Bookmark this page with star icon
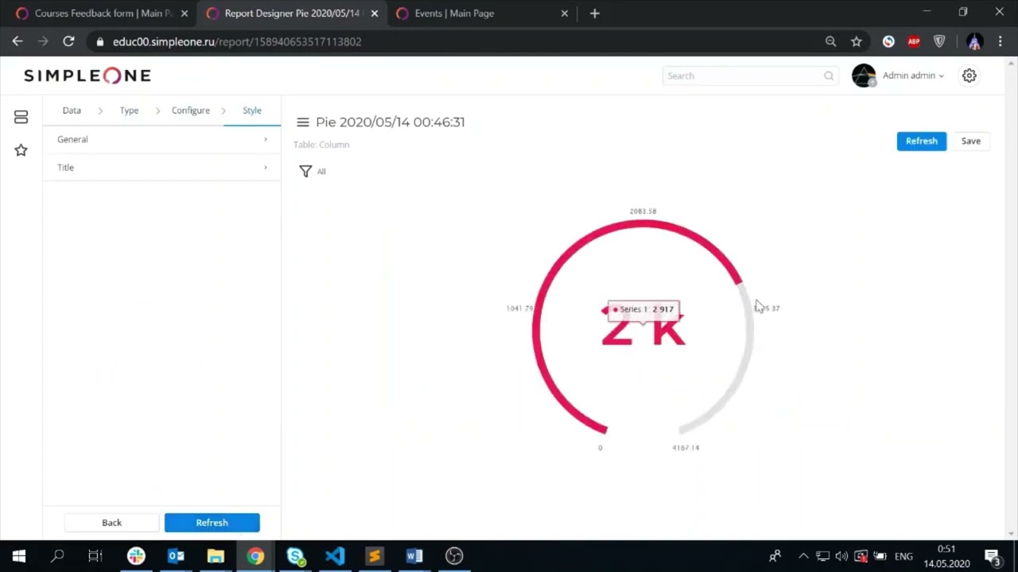 (856, 41)
